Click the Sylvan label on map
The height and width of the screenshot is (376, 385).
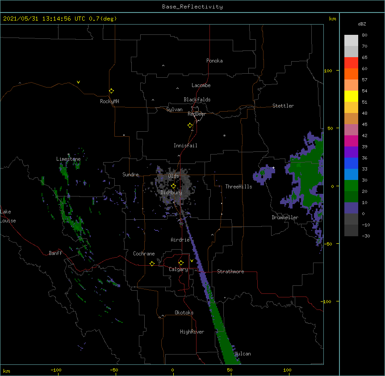(174, 109)
